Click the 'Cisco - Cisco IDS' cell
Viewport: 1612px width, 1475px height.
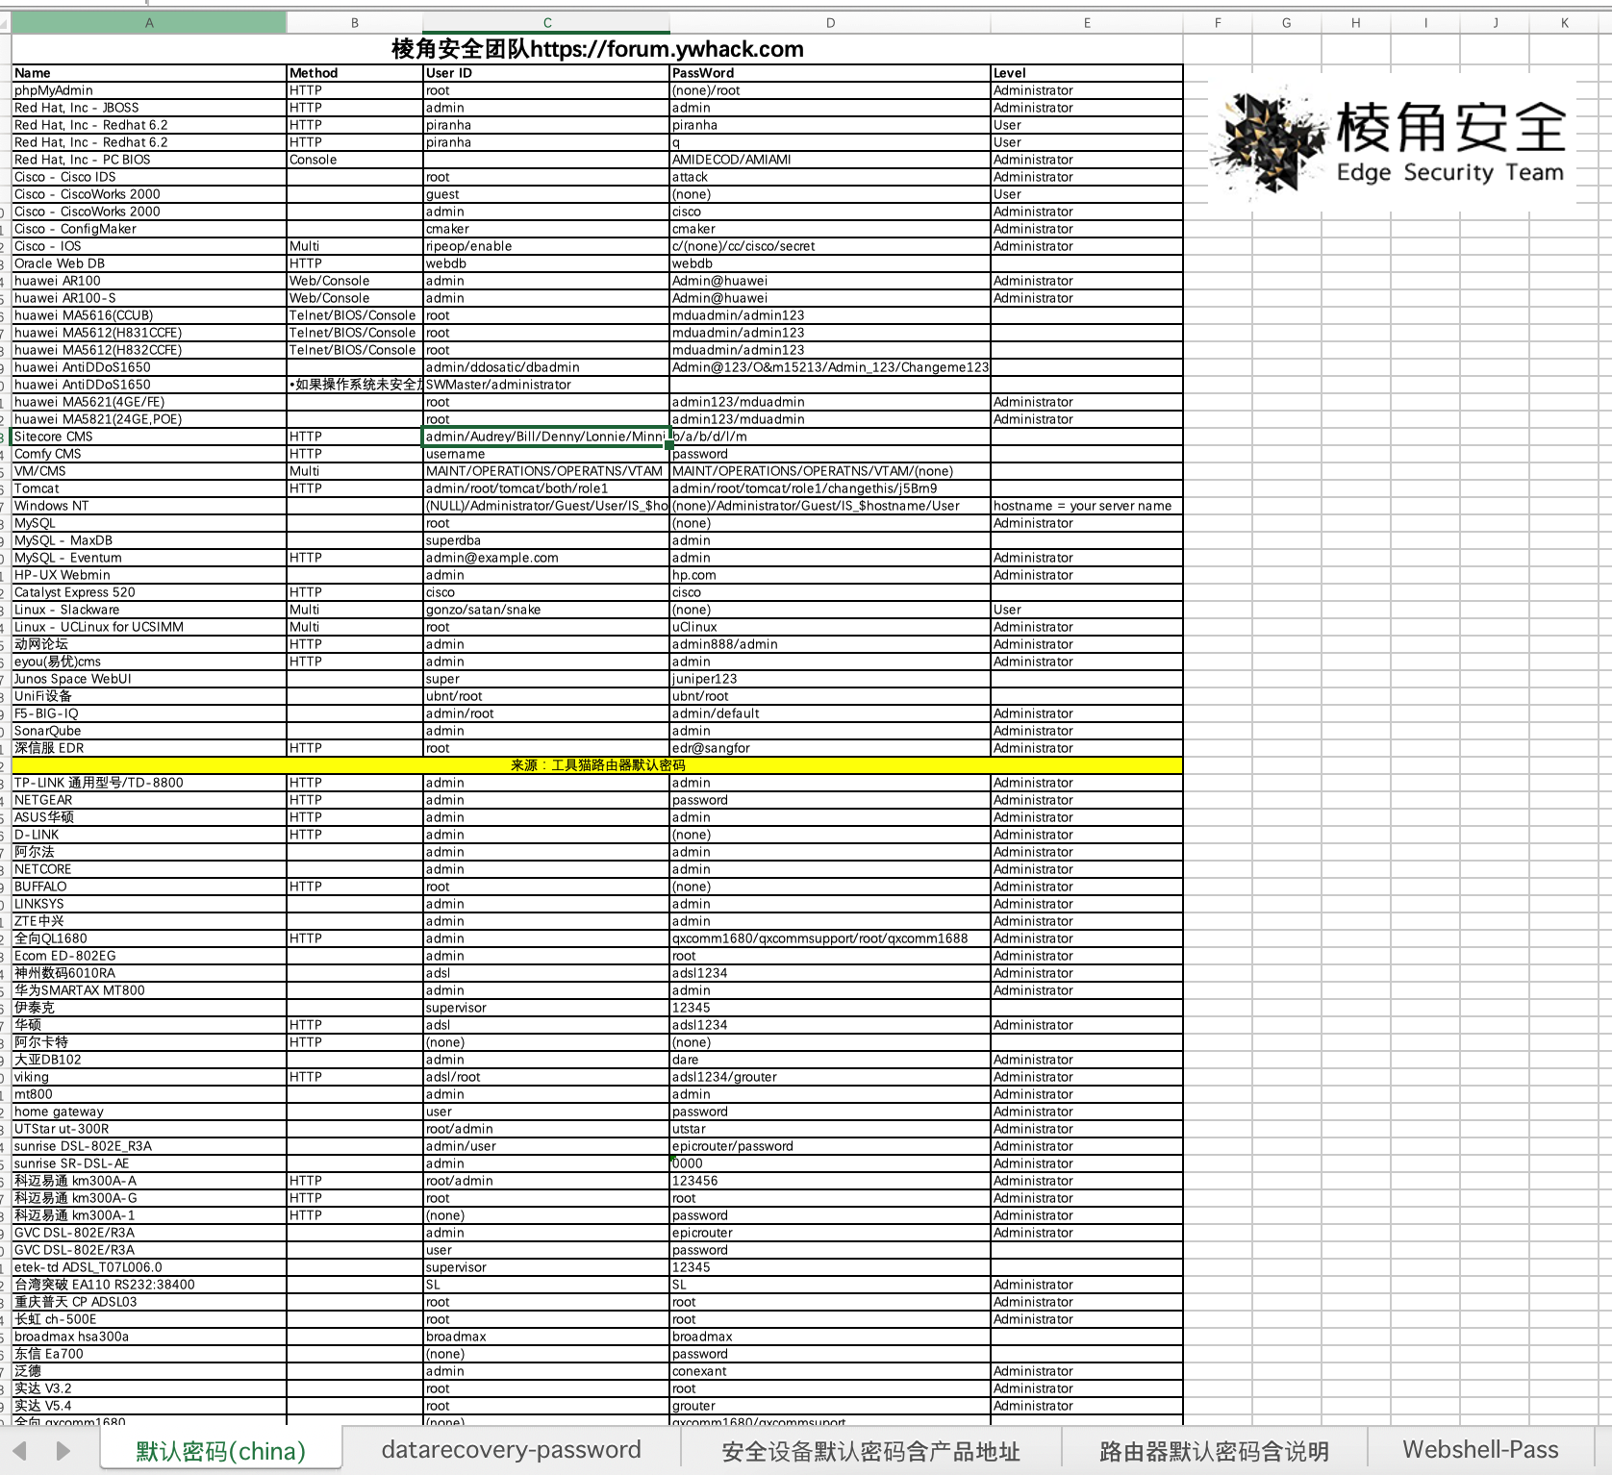[x=149, y=177]
